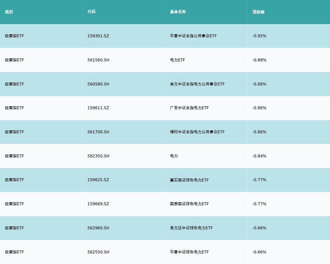Click 股票型ETF in the 562550.SH row
This screenshot has width=330, height=264.
15,252
